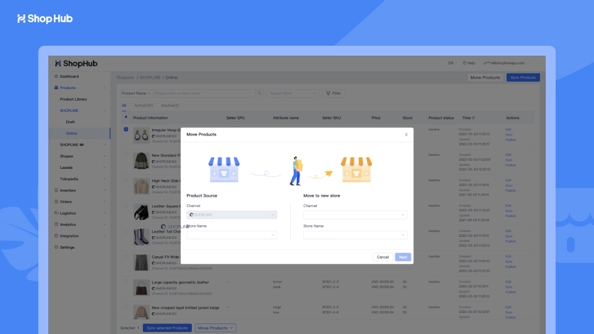Switch to the Inactive(2) tab

click(x=170, y=106)
